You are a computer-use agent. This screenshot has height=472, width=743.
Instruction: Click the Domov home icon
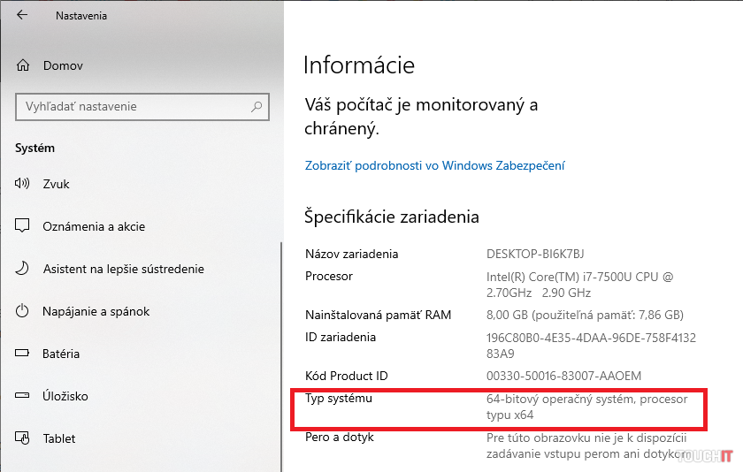click(24, 65)
